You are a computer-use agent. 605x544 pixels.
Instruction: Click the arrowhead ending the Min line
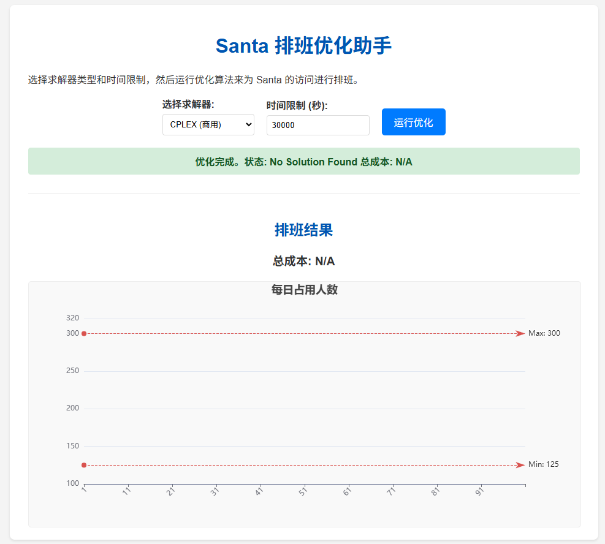(x=520, y=465)
